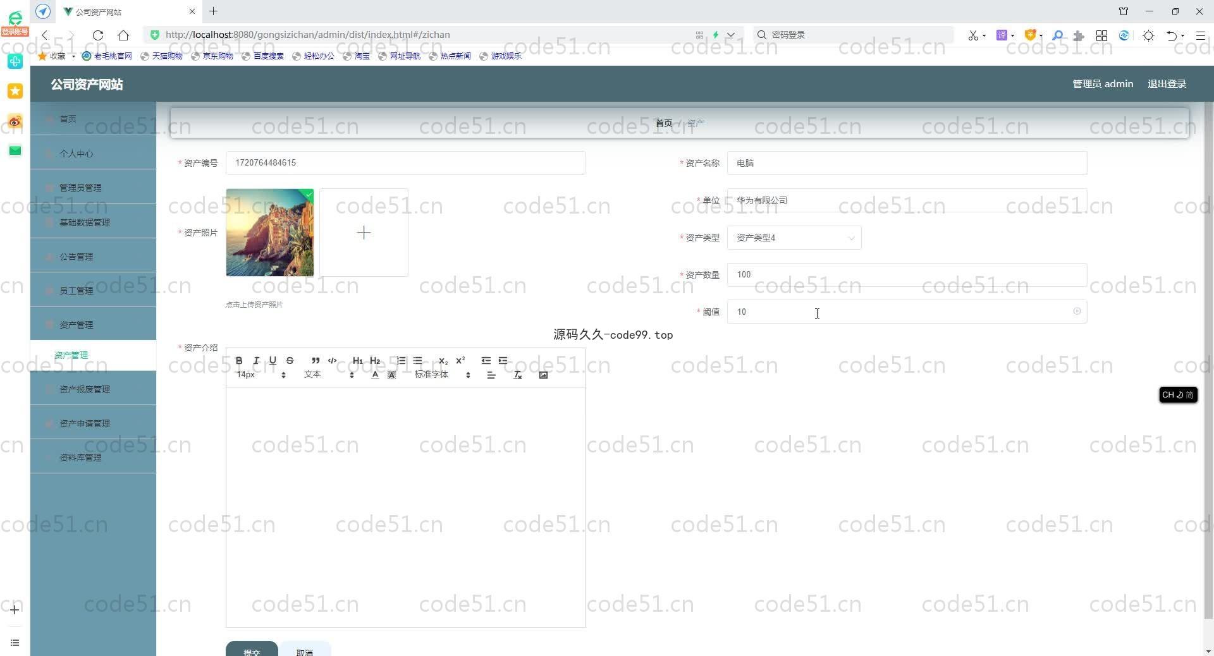The height and width of the screenshot is (656, 1214).
Task: Open the browser apps grid icon
Action: (x=1101, y=35)
